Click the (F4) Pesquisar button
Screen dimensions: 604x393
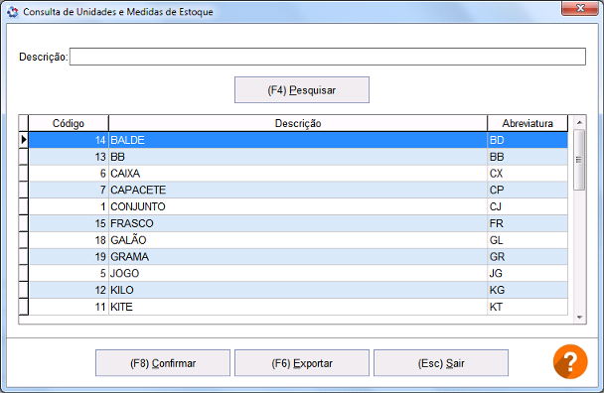pos(302,90)
